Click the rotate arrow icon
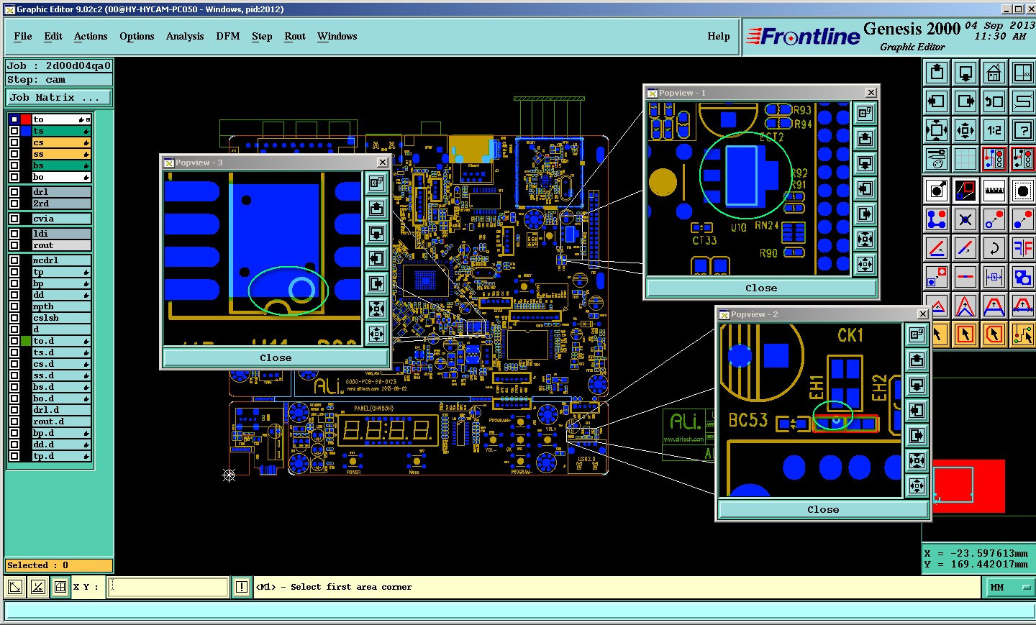 tap(994, 248)
